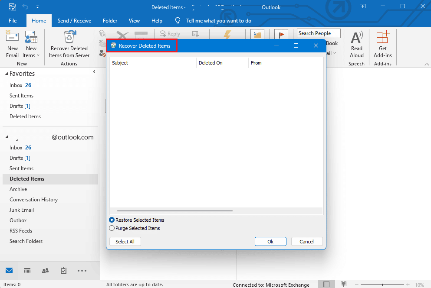431x288 pixels.
Task: Select Restore Selected Items radio button
Action: pos(112,220)
